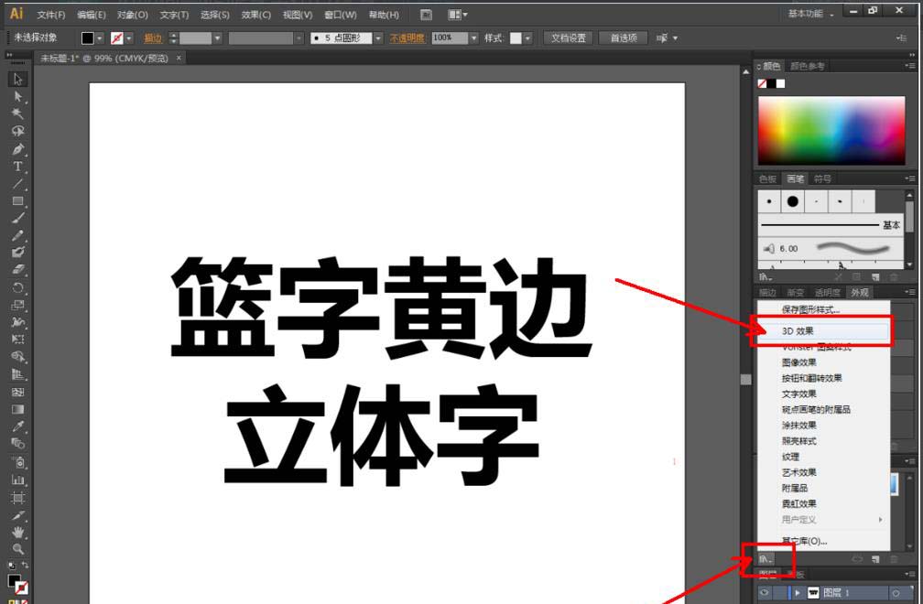Open the graphic styles library menu icon
This screenshot has height=604, width=923.
[766, 559]
